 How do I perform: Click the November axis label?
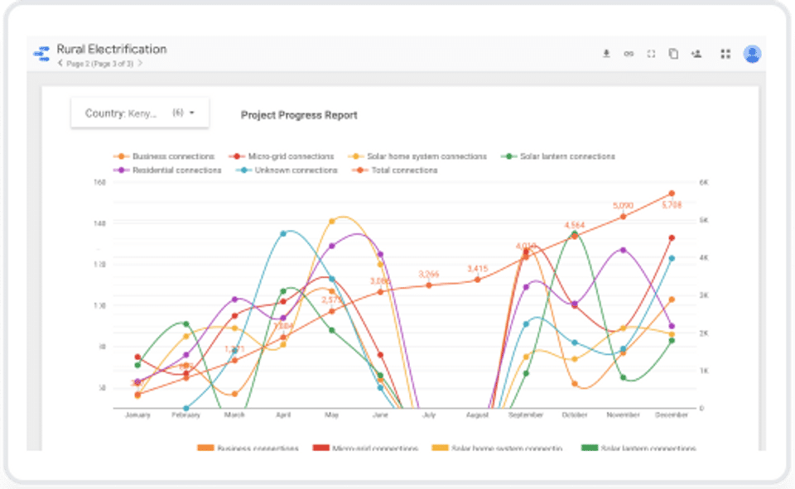[623, 415]
